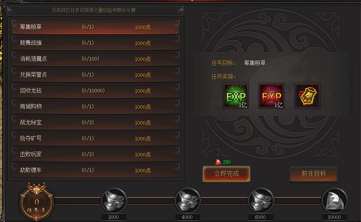Click the red EXP reward icon

pos(271,96)
